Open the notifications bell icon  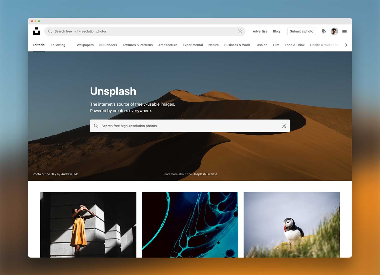pos(324,31)
